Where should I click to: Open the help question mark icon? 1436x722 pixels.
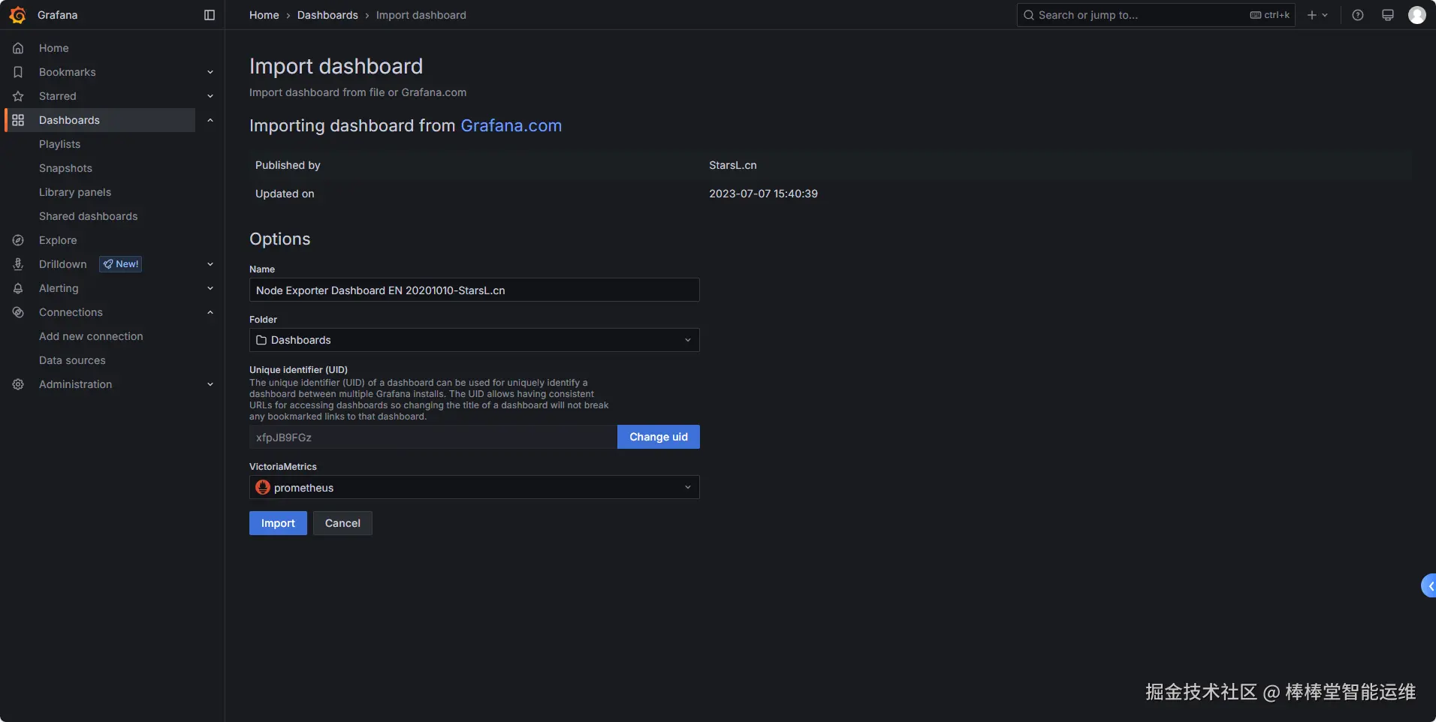coord(1358,15)
